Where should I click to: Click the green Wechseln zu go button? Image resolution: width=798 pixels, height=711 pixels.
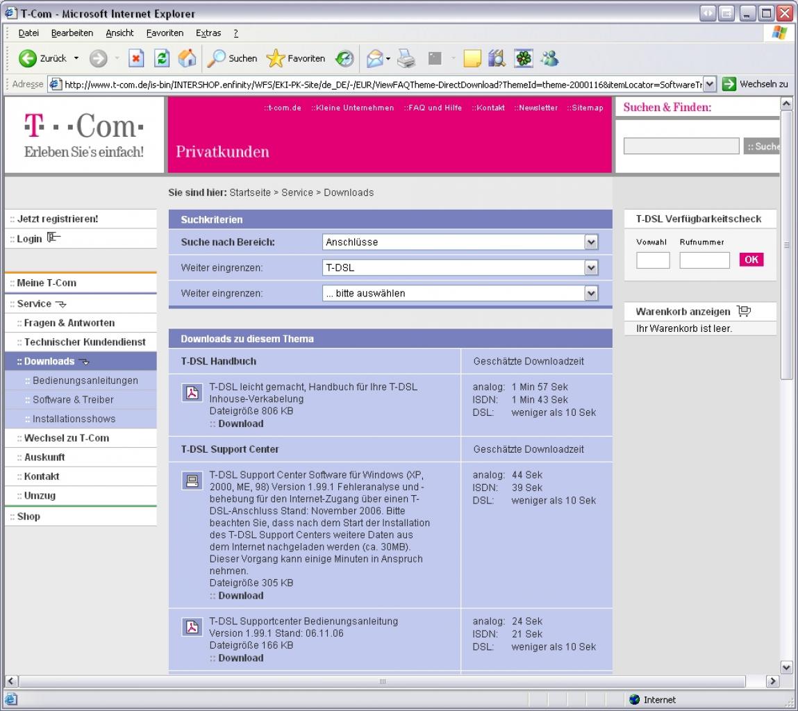[x=755, y=84]
